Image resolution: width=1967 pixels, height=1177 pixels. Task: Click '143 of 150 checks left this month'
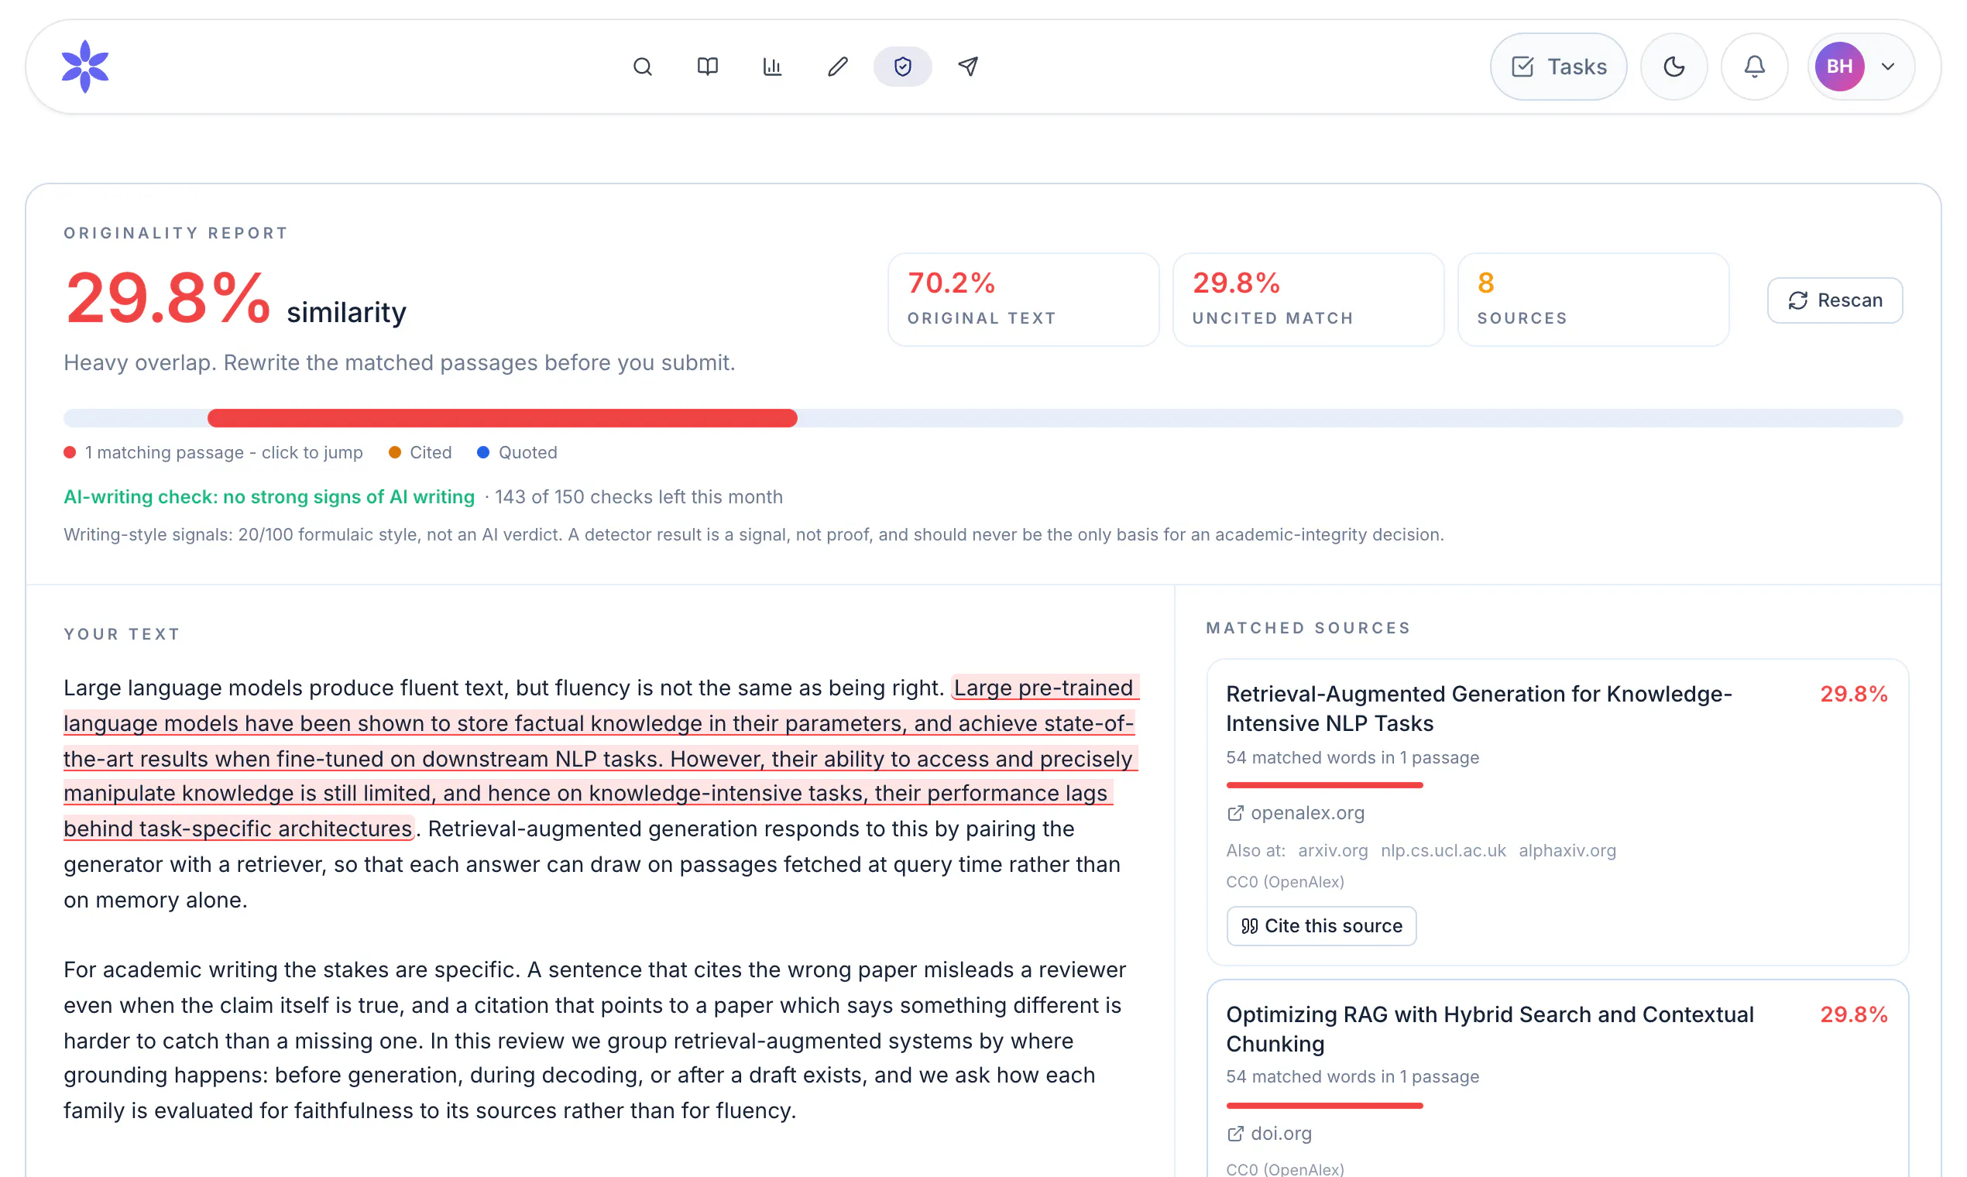tap(638, 496)
